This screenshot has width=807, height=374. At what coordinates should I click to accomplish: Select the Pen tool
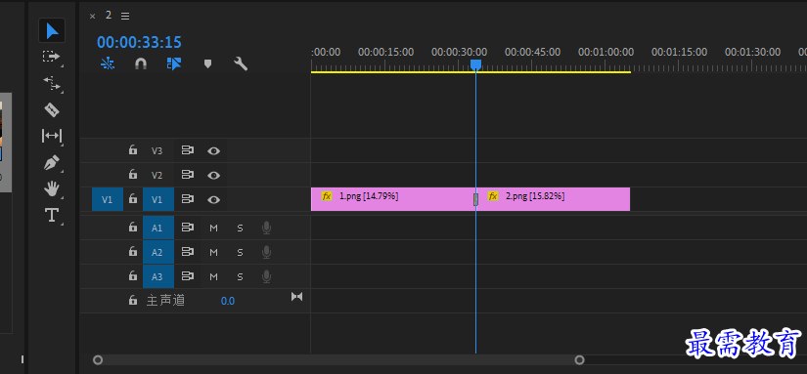[x=52, y=163]
